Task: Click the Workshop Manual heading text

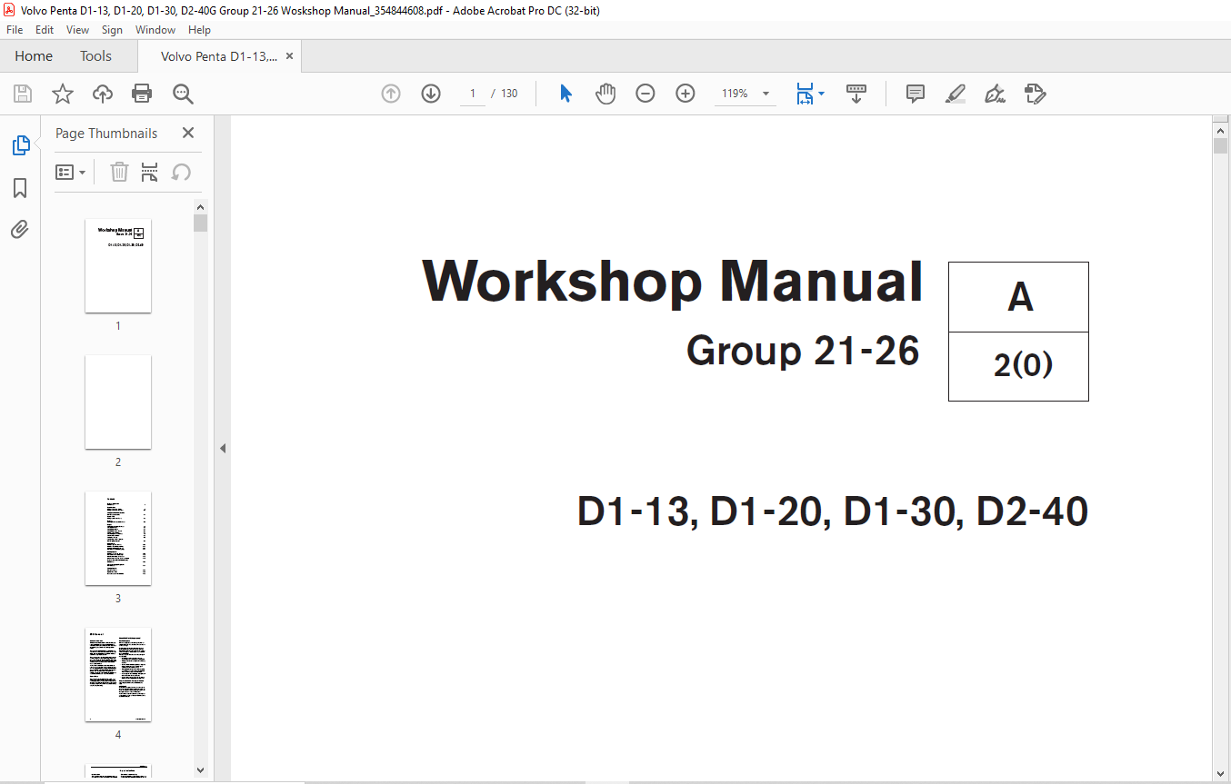Action: tap(673, 282)
